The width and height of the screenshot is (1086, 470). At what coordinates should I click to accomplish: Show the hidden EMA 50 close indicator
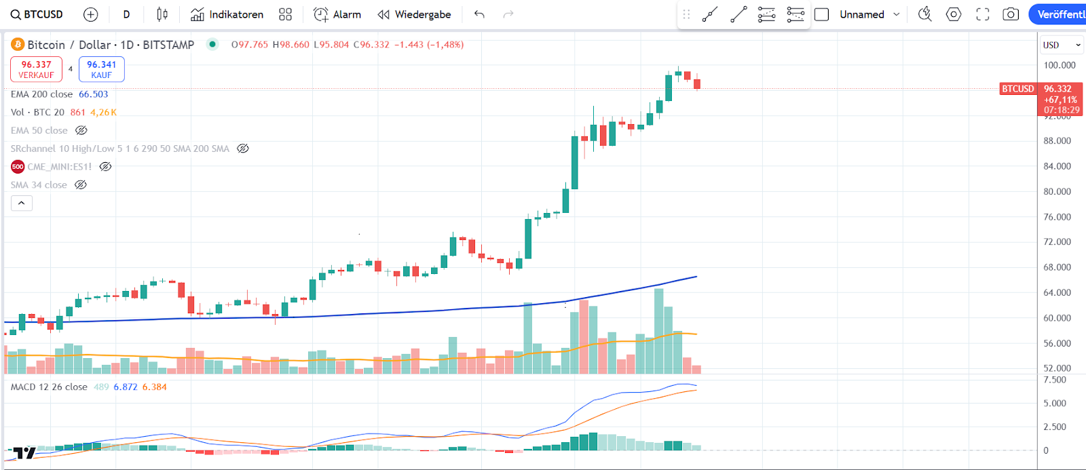(x=81, y=130)
